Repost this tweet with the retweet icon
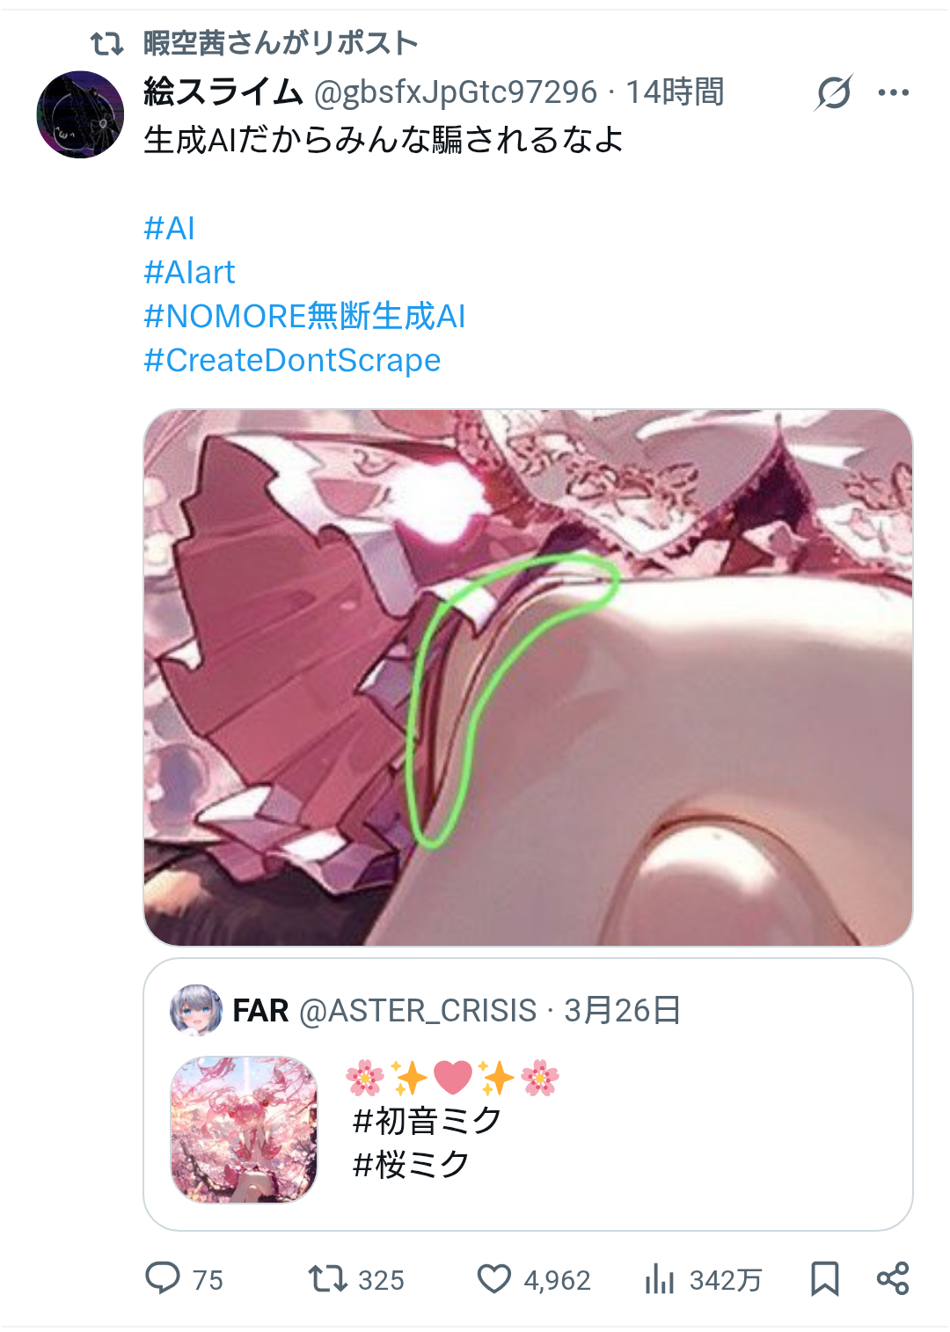The height and width of the screenshot is (1332, 950). tap(327, 1278)
